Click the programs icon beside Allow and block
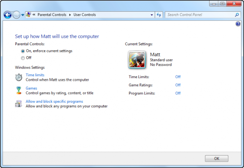The height and width of the screenshot is (168, 244). (18, 103)
